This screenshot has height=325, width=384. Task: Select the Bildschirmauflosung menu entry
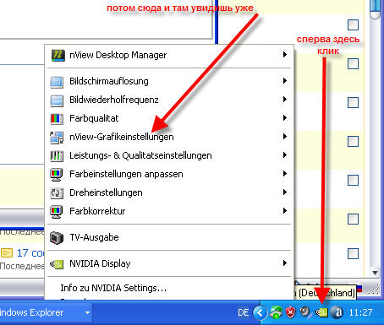(169, 81)
